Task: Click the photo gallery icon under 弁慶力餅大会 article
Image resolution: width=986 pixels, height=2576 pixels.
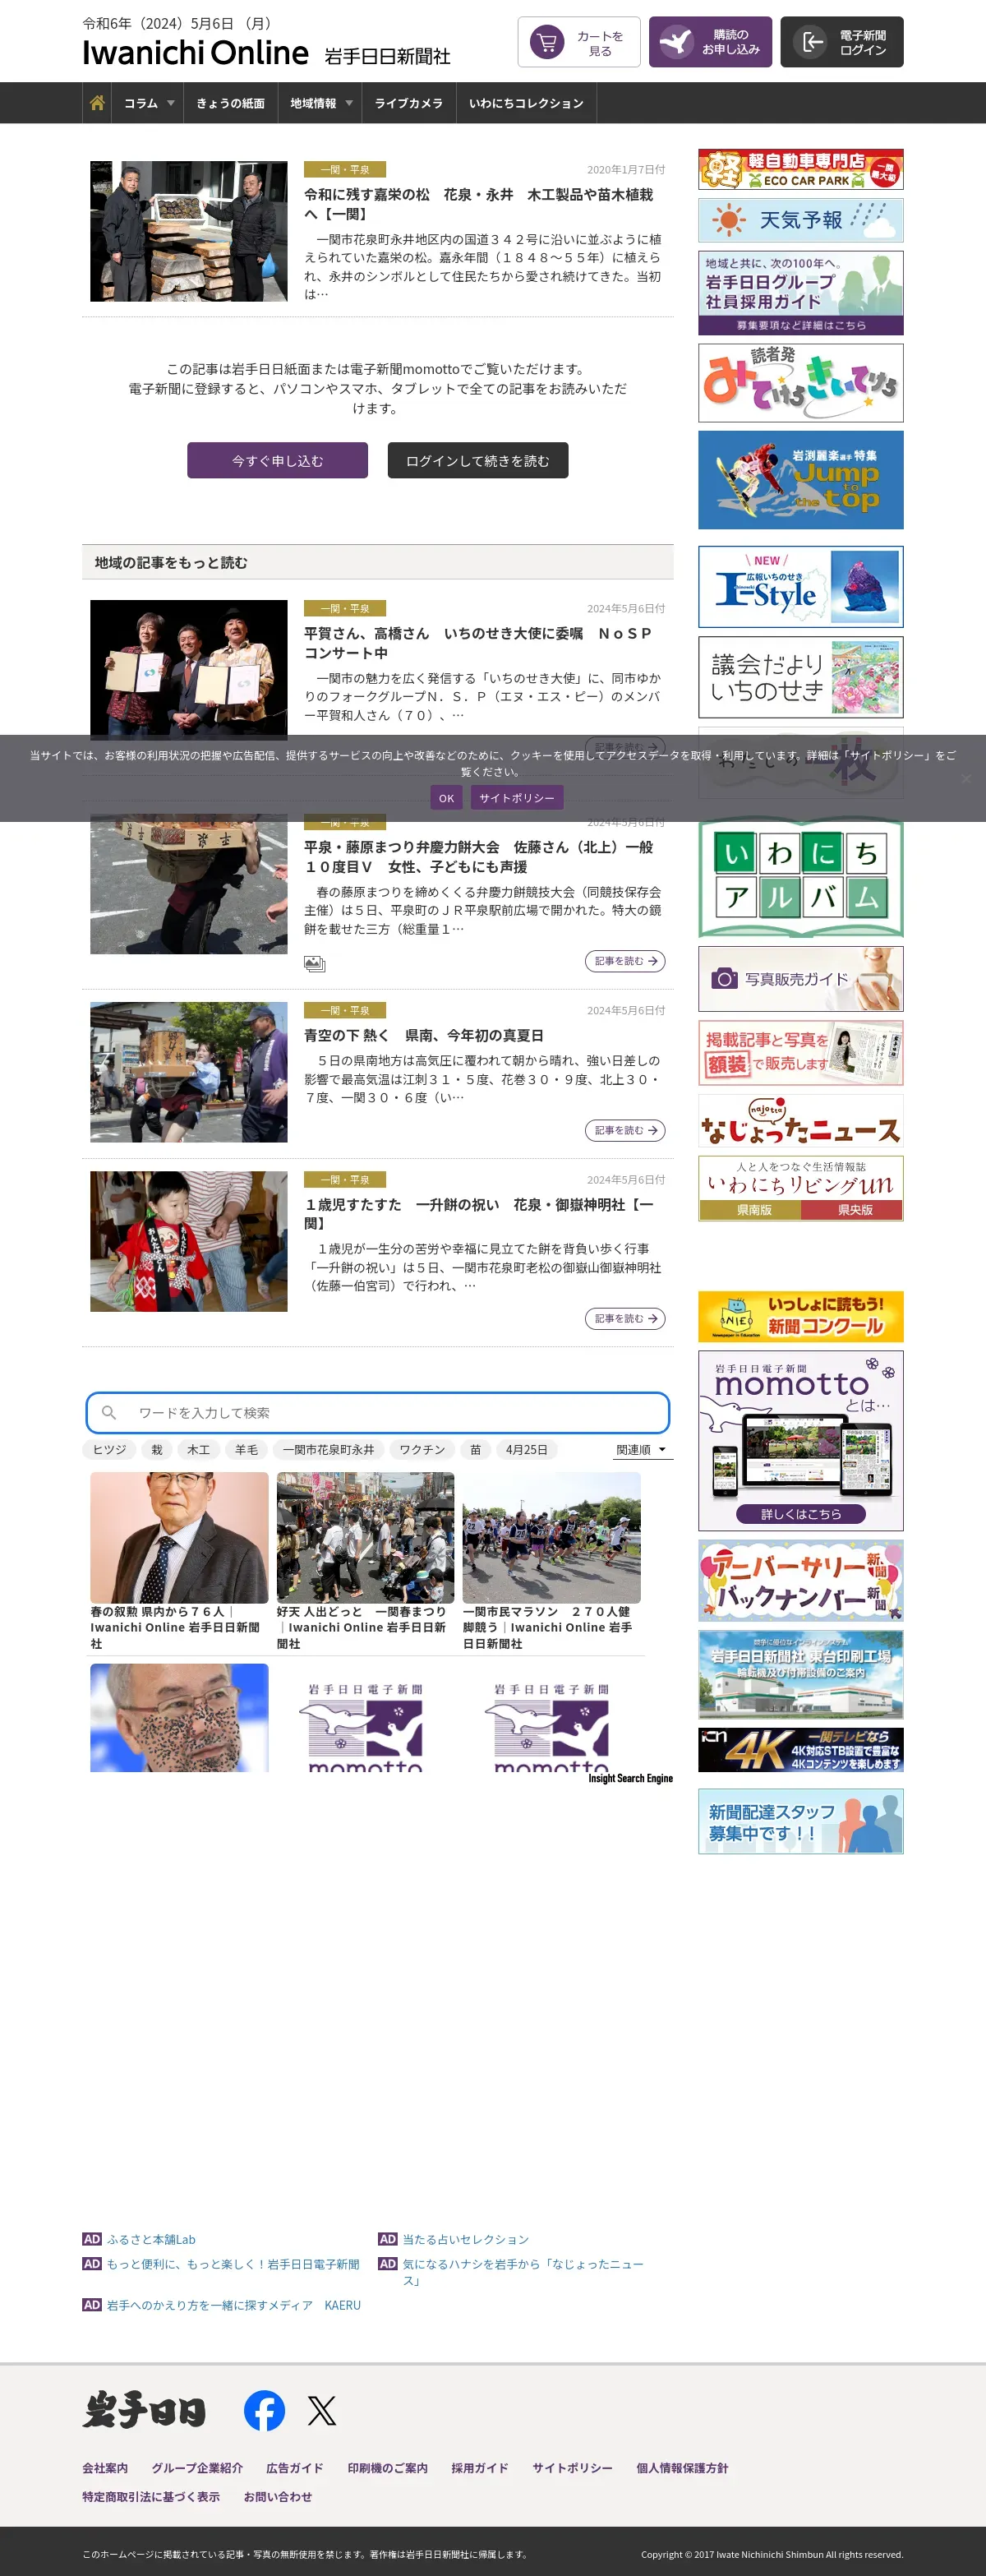Action: pos(314,963)
